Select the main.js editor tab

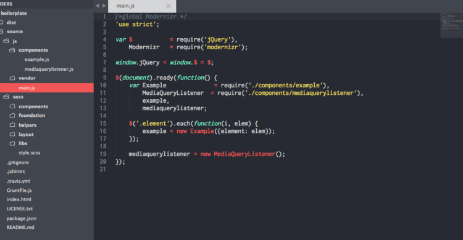(142, 6)
